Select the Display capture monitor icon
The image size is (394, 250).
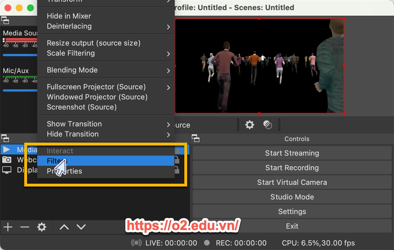(x=6, y=170)
